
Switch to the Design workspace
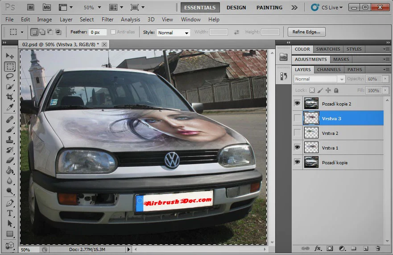pyautogui.click(x=236, y=8)
